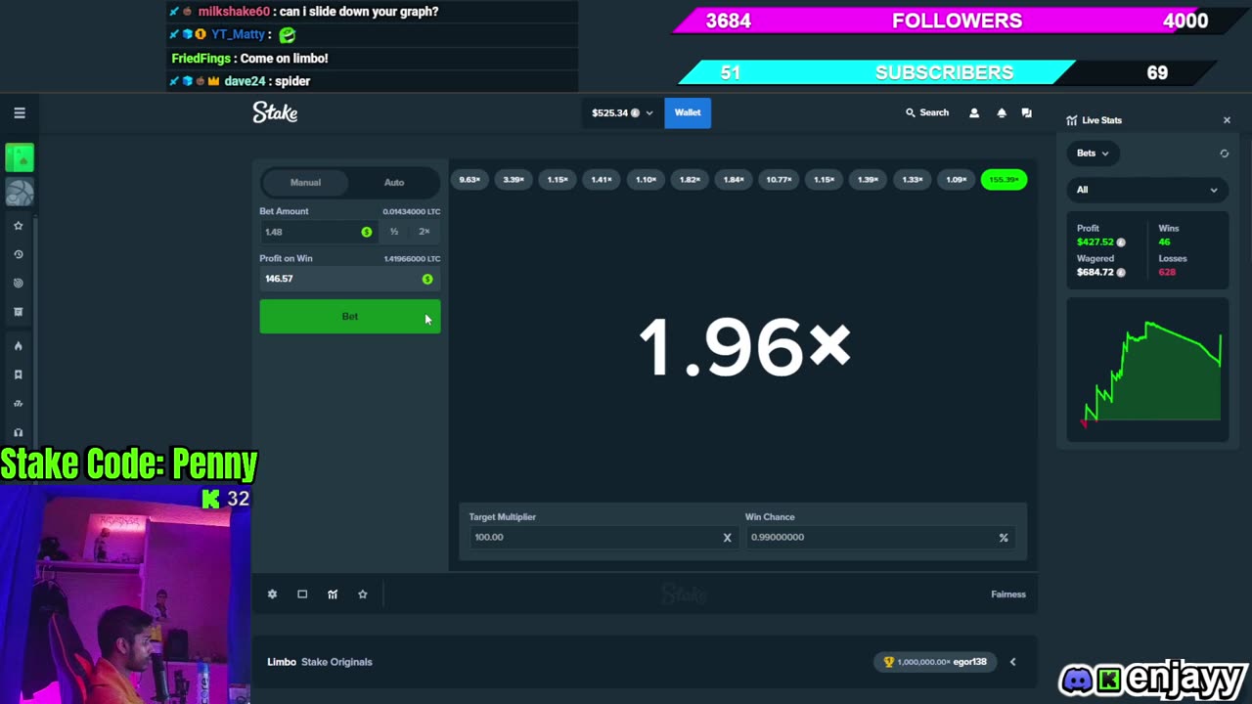
Task: Open the hamburger sidebar menu
Action: coord(20,112)
